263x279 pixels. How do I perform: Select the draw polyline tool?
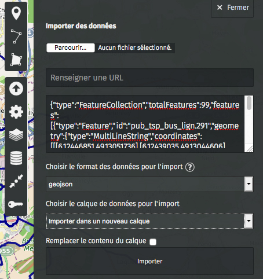coord(16,36)
